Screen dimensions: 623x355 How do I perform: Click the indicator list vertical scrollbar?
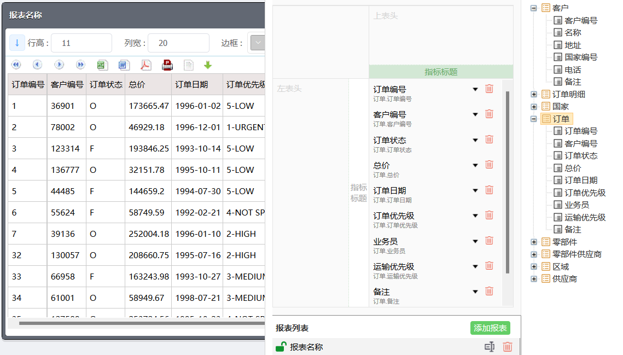[x=508, y=182]
